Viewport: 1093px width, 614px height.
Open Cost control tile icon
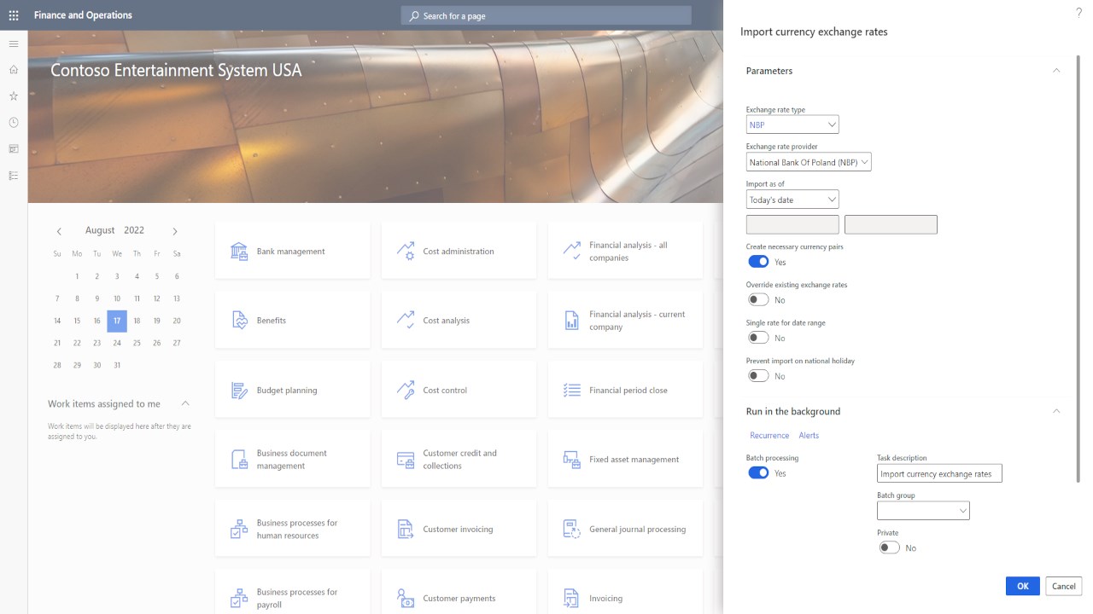[406, 390]
